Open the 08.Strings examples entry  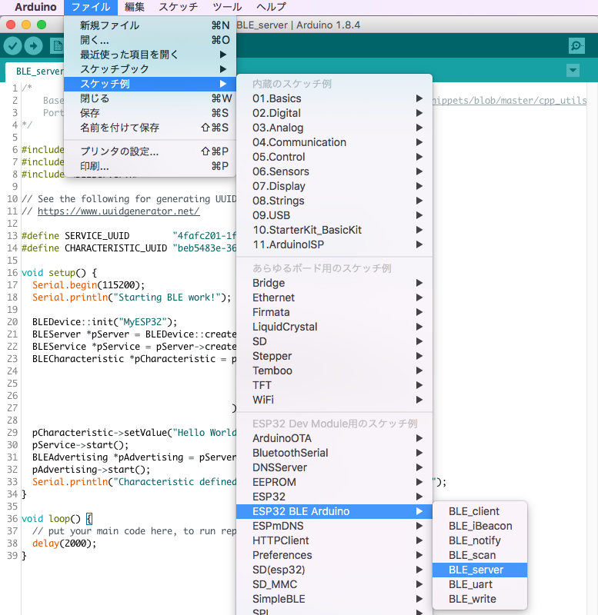[335, 201]
